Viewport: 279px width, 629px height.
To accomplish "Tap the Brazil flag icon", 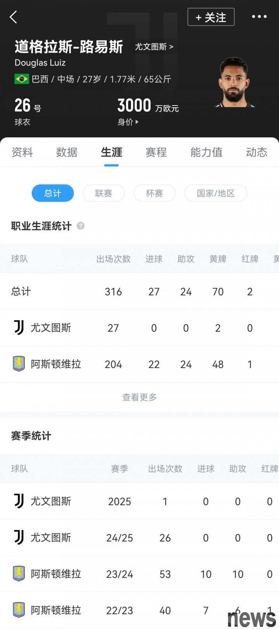I will click(x=22, y=79).
